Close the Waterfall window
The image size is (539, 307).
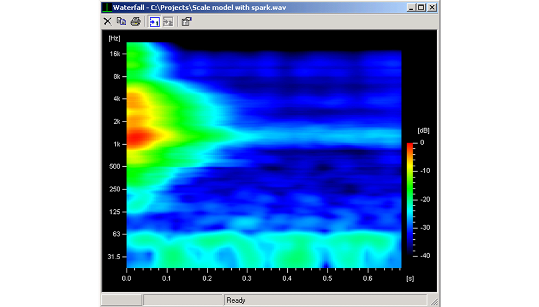[432, 8]
